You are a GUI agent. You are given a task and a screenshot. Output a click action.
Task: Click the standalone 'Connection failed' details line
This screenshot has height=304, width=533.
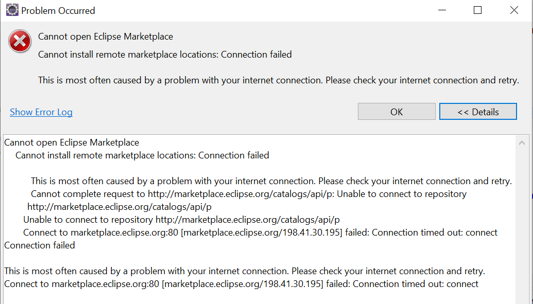click(x=40, y=245)
